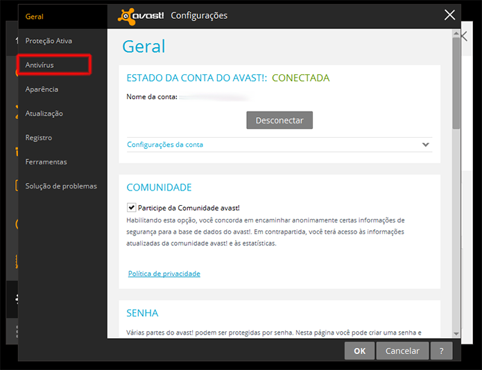Image resolution: width=482 pixels, height=370 pixels.
Task: Click the Desconectar button
Action: [x=279, y=120]
